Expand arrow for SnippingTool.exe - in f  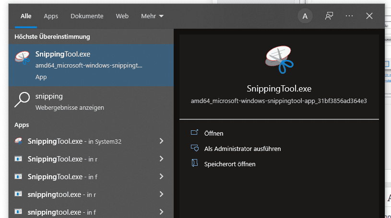pos(161,176)
